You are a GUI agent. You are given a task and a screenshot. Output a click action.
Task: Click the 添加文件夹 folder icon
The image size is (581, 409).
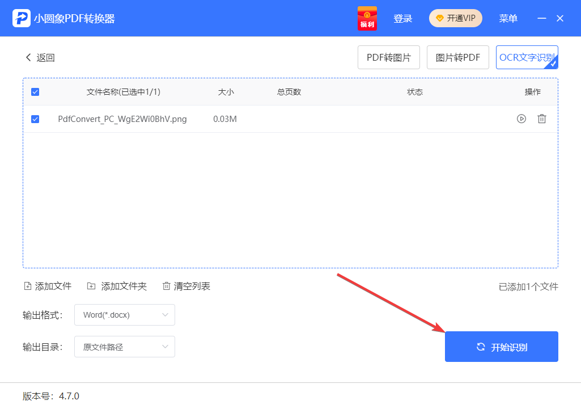click(x=91, y=286)
